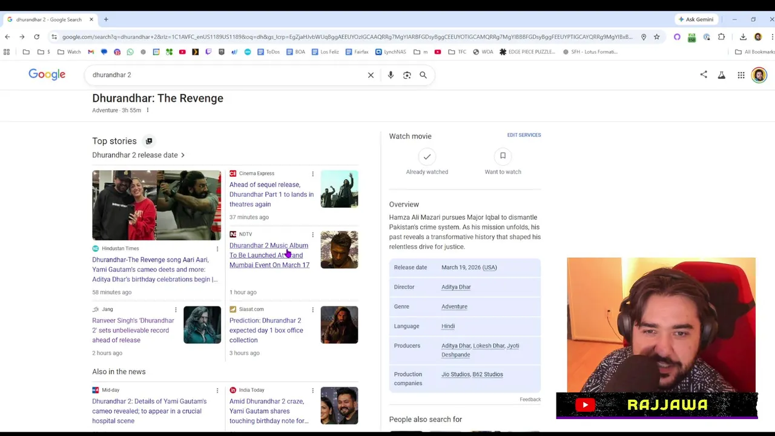Image resolution: width=775 pixels, height=436 pixels.
Task: Open the Twitch bookmark icon
Action: point(208,52)
